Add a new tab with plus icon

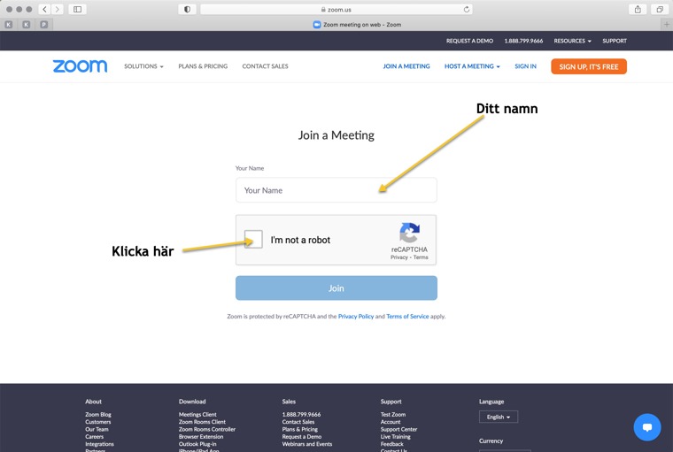[667, 25]
